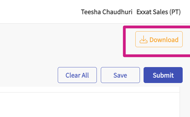Select the Exxat Sales (PT) program label
Screen dimensions: 190x117
pyautogui.click(x=159, y=12)
